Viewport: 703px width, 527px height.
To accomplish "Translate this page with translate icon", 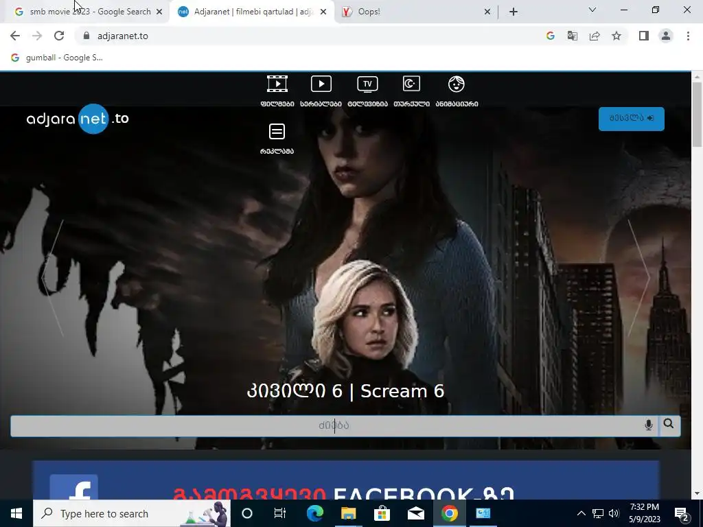I will coord(573,36).
